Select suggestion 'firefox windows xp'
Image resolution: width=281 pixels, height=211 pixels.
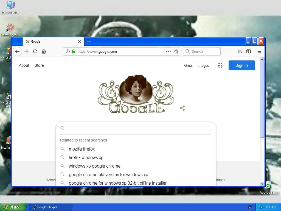tap(136, 157)
